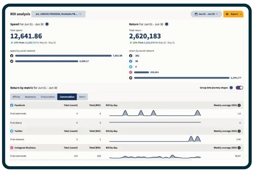The height and width of the screenshot is (171, 254).
Task: Switch to the Affinity tab
Action: pyautogui.click(x=16, y=97)
